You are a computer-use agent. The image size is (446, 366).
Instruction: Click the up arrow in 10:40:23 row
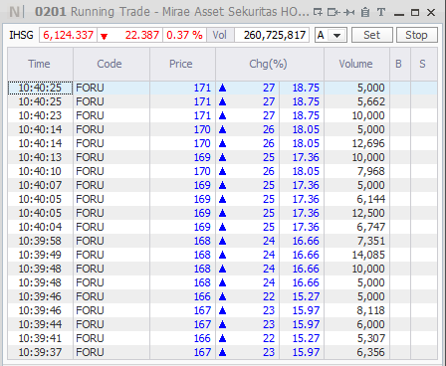223,115
